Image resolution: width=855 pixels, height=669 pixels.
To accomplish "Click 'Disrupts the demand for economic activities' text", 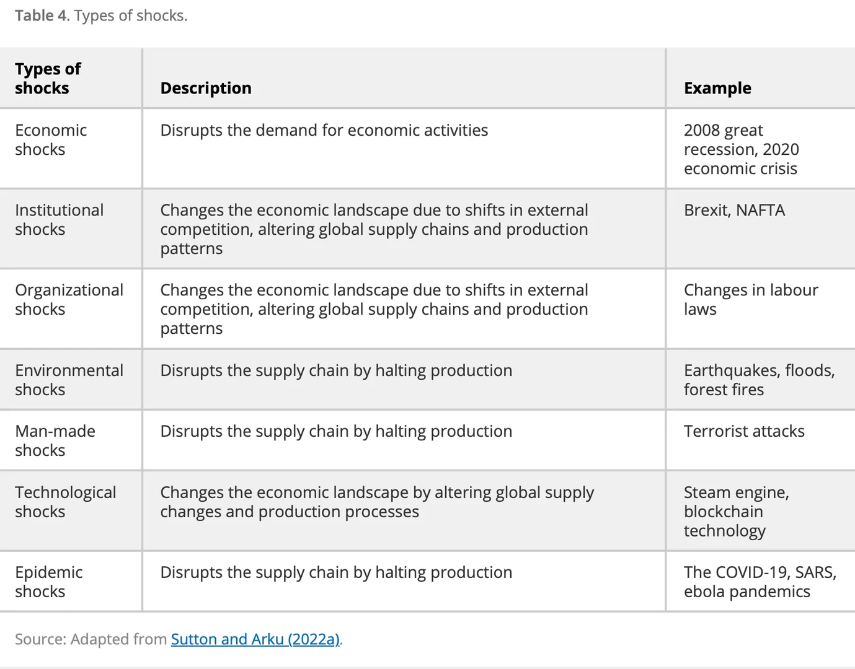I will (x=324, y=131).
